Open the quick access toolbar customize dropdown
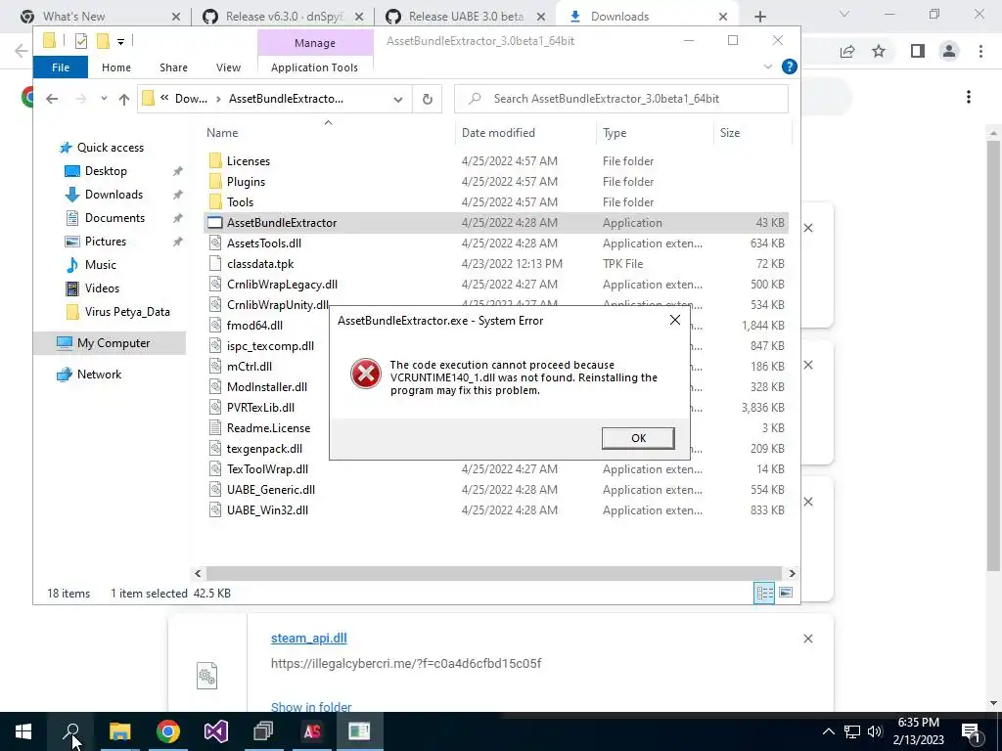This screenshot has height=751, width=1002. (x=120, y=42)
